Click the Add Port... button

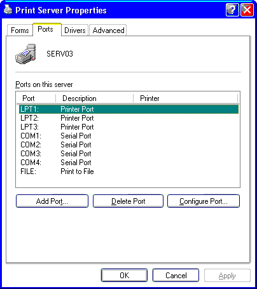click(x=52, y=201)
